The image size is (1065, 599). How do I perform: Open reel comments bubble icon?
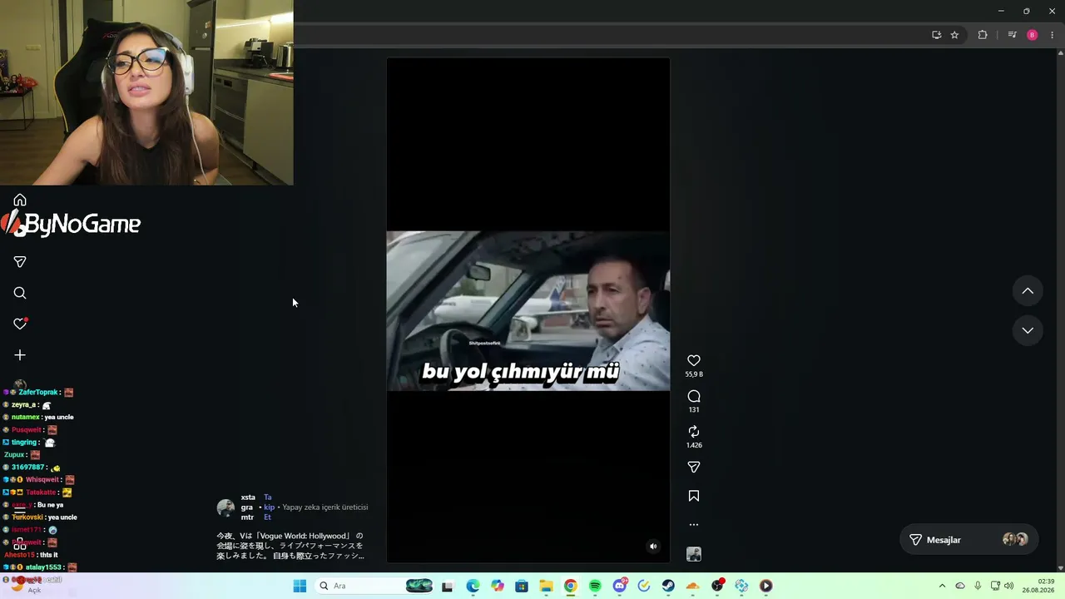click(694, 396)
